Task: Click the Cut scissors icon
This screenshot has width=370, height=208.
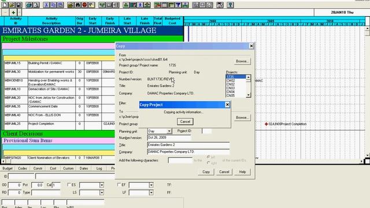Action: [x=46, y=5]
